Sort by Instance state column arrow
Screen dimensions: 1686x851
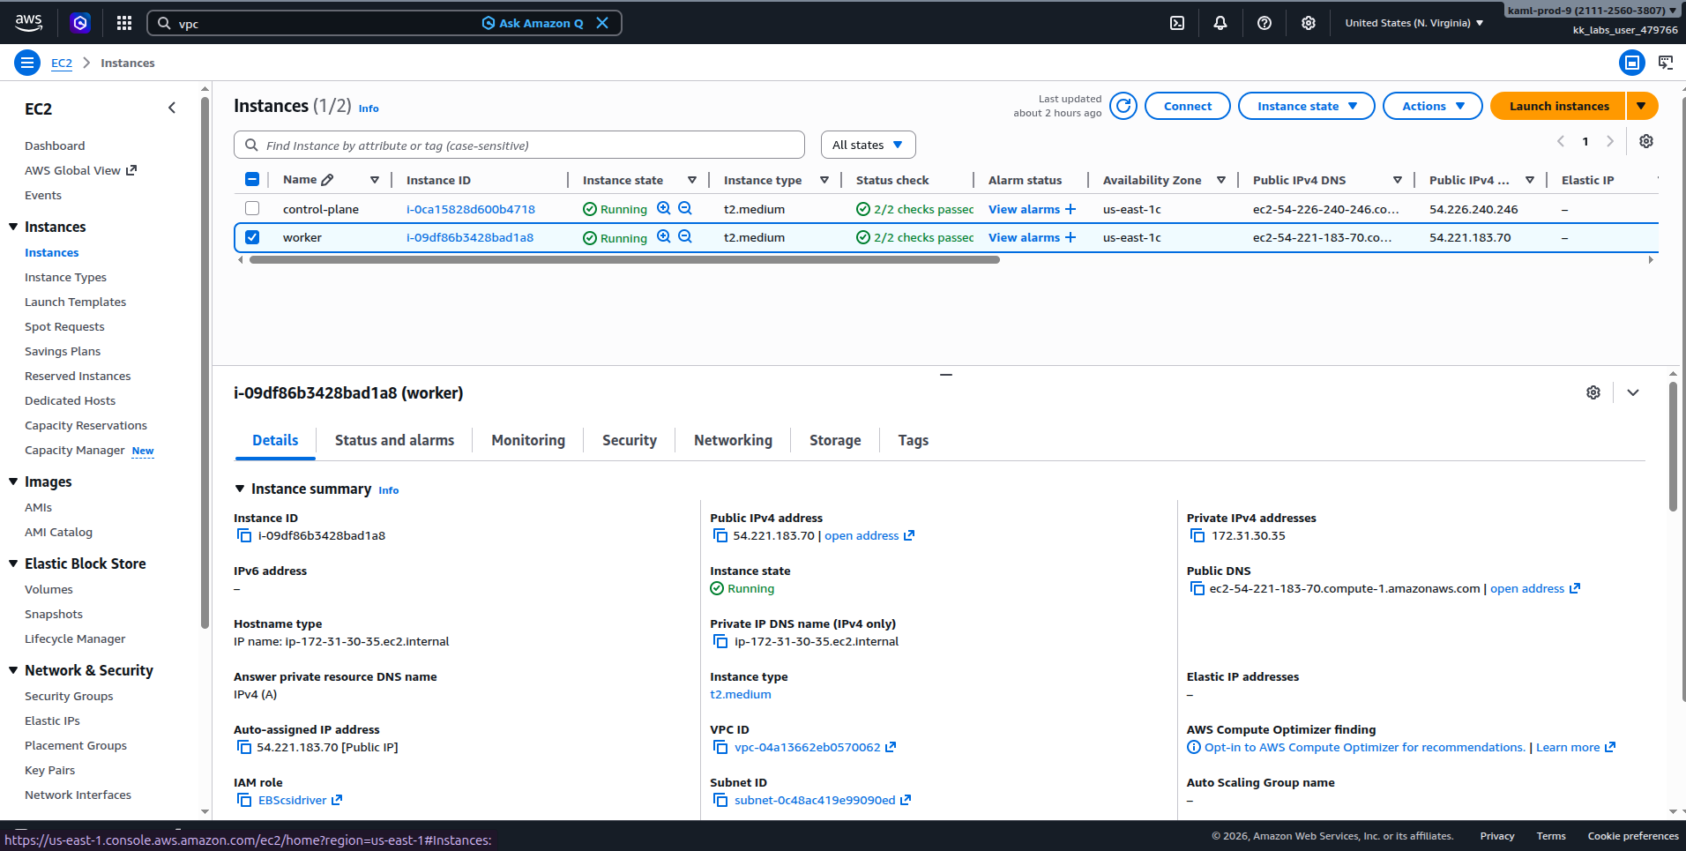pos(692,180)
